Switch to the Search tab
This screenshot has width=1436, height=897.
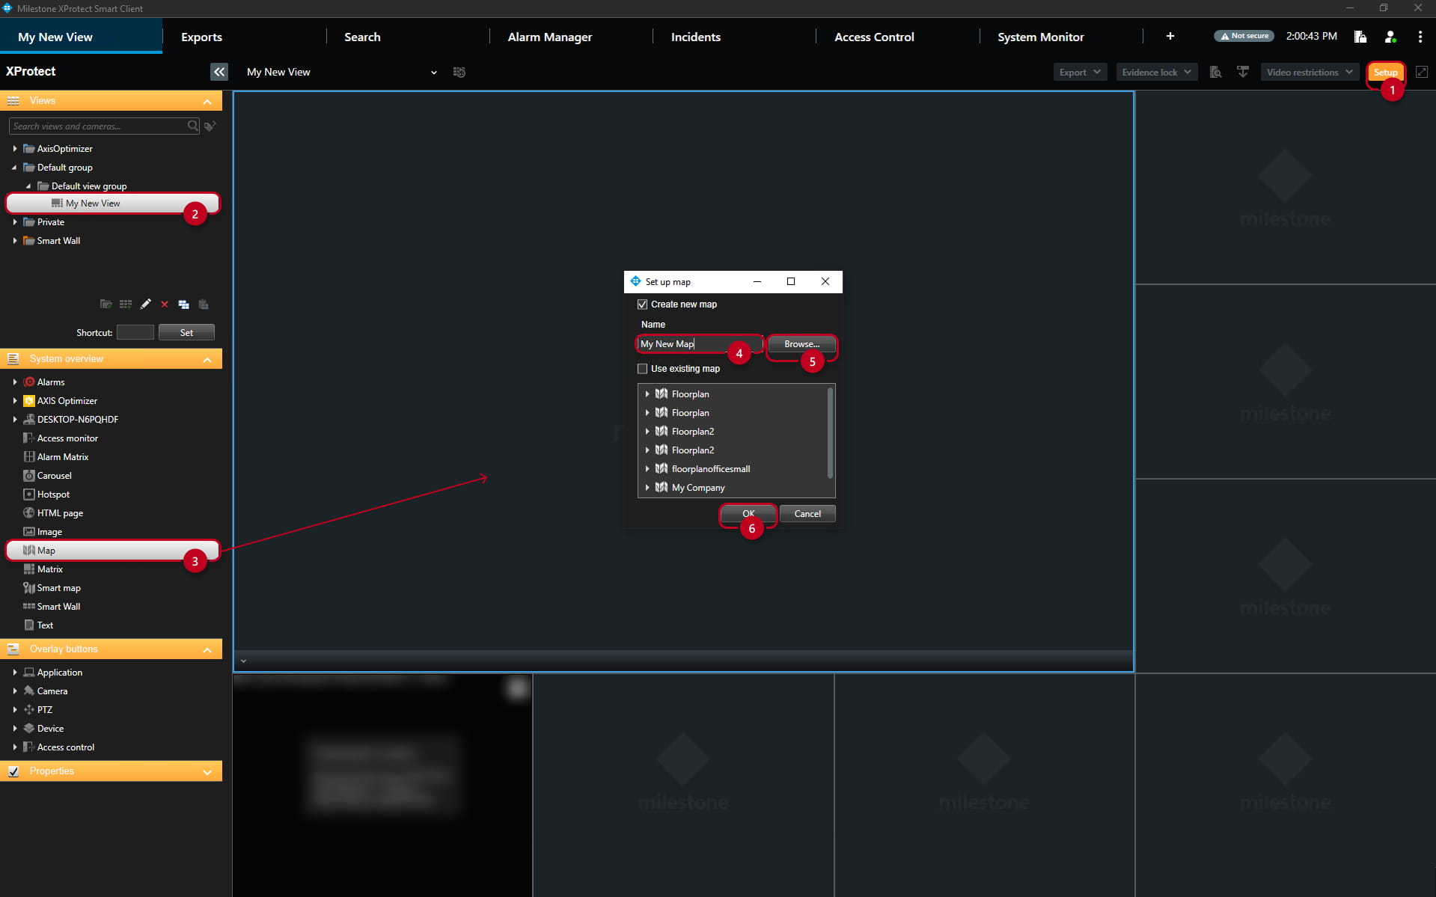click(362, 37)
